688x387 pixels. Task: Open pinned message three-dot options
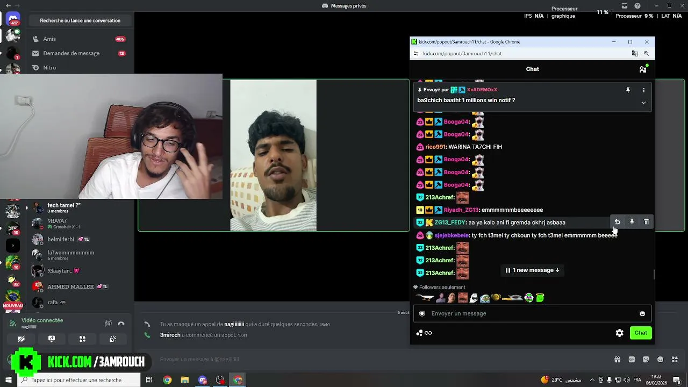pyautogui.click(x=643, y=90)
